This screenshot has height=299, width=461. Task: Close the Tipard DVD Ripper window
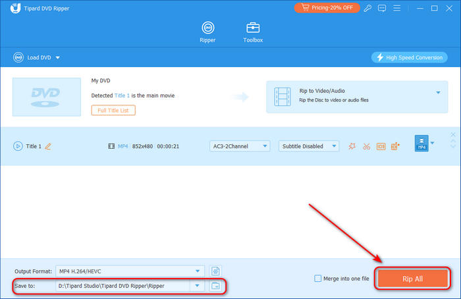pyautogui.click(x=449, y=8)
